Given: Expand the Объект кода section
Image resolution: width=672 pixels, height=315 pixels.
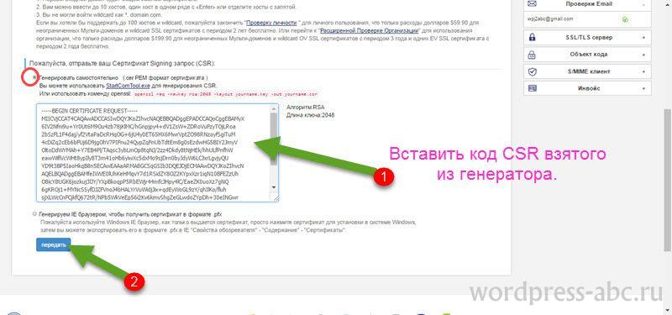Looking at the screenshot, I should (643, 55).
